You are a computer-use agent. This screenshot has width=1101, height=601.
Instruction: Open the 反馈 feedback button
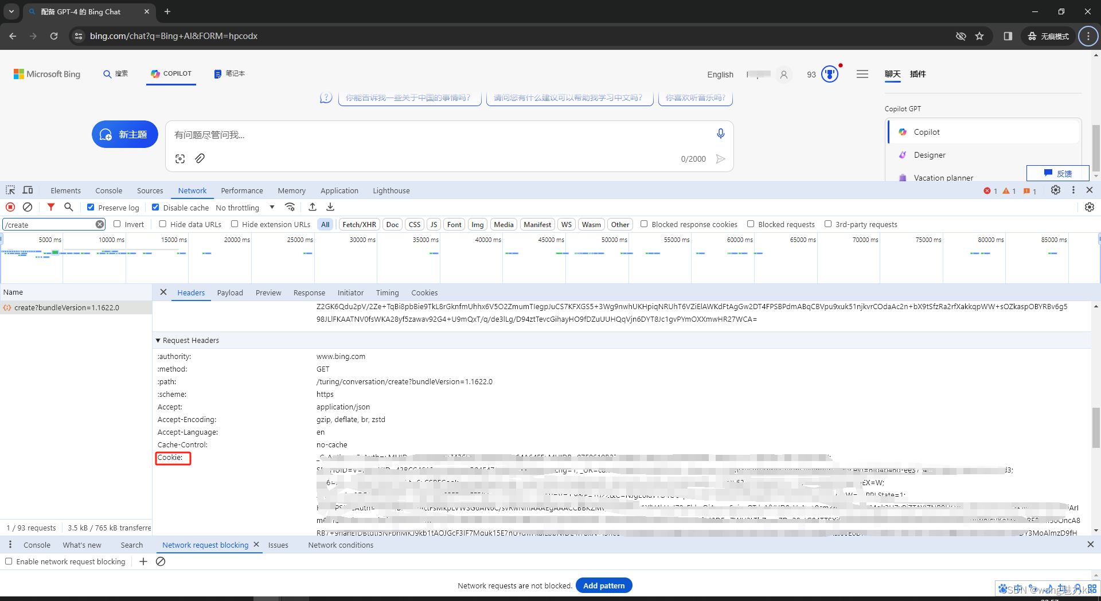pyautogui.click(x=1057, y=173)
